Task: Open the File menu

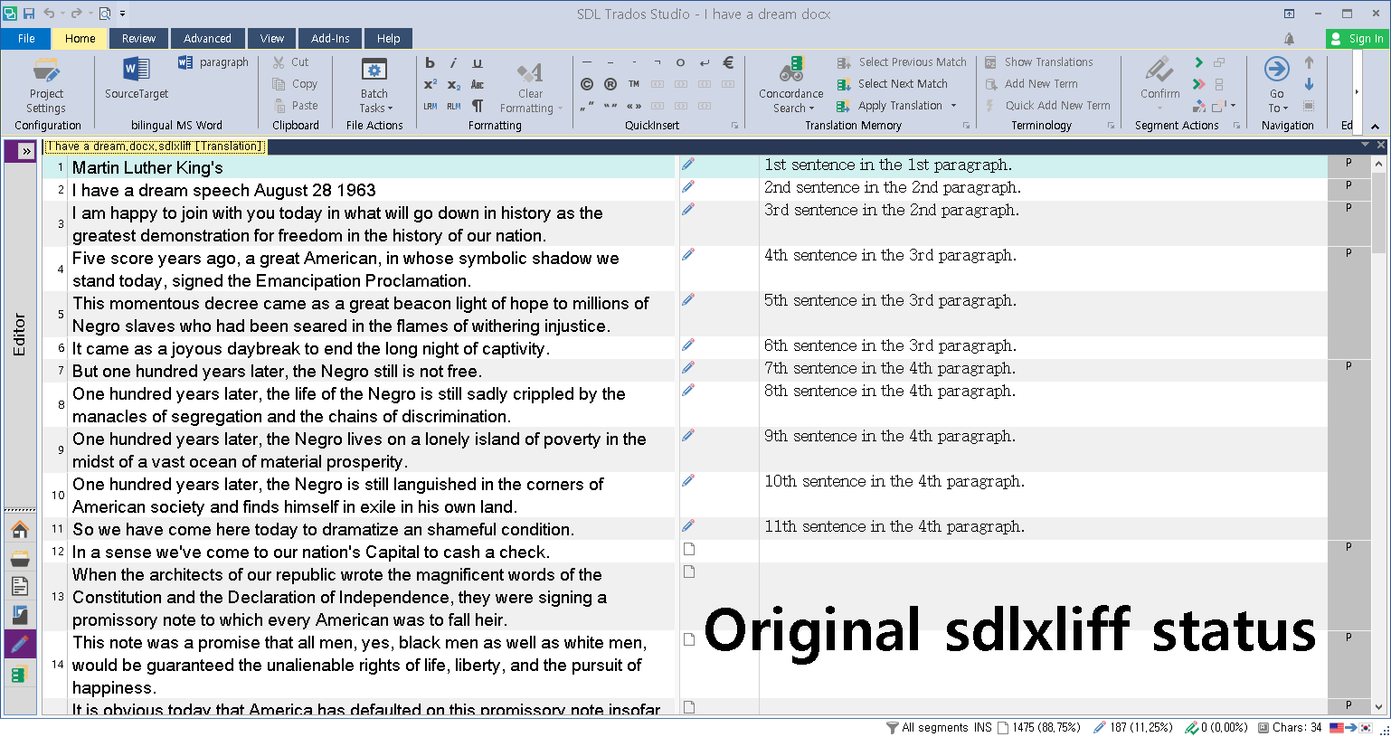Action: point(26,39)
